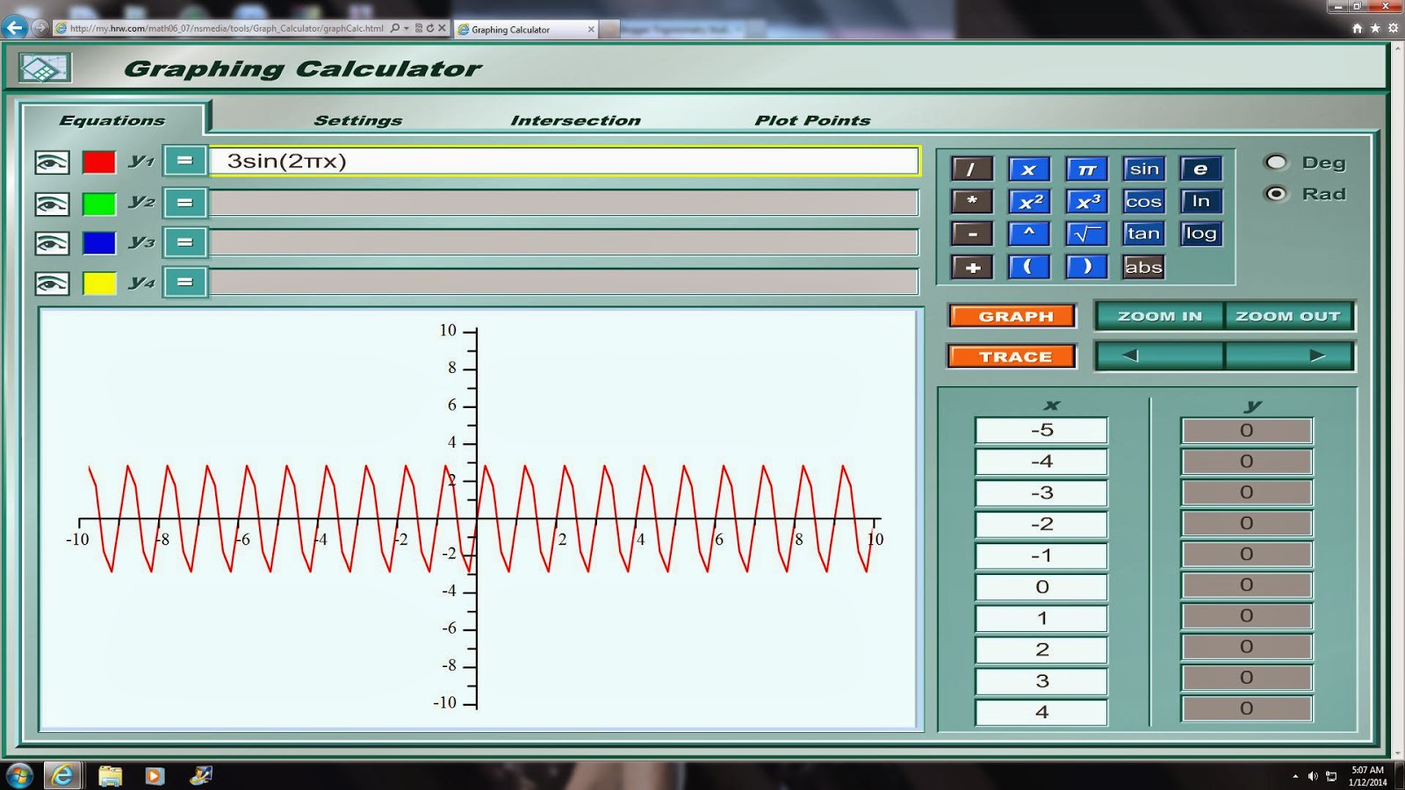Insert the e constant key
This screenshot has height=790, width=1405.
[1201, 169]
